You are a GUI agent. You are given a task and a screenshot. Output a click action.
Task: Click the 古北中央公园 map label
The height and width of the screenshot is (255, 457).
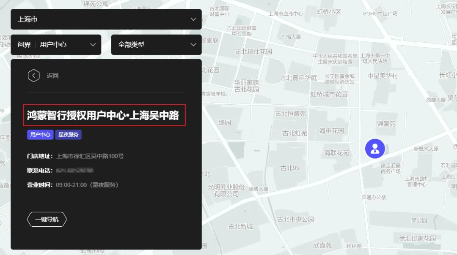[x=295, y=220]
